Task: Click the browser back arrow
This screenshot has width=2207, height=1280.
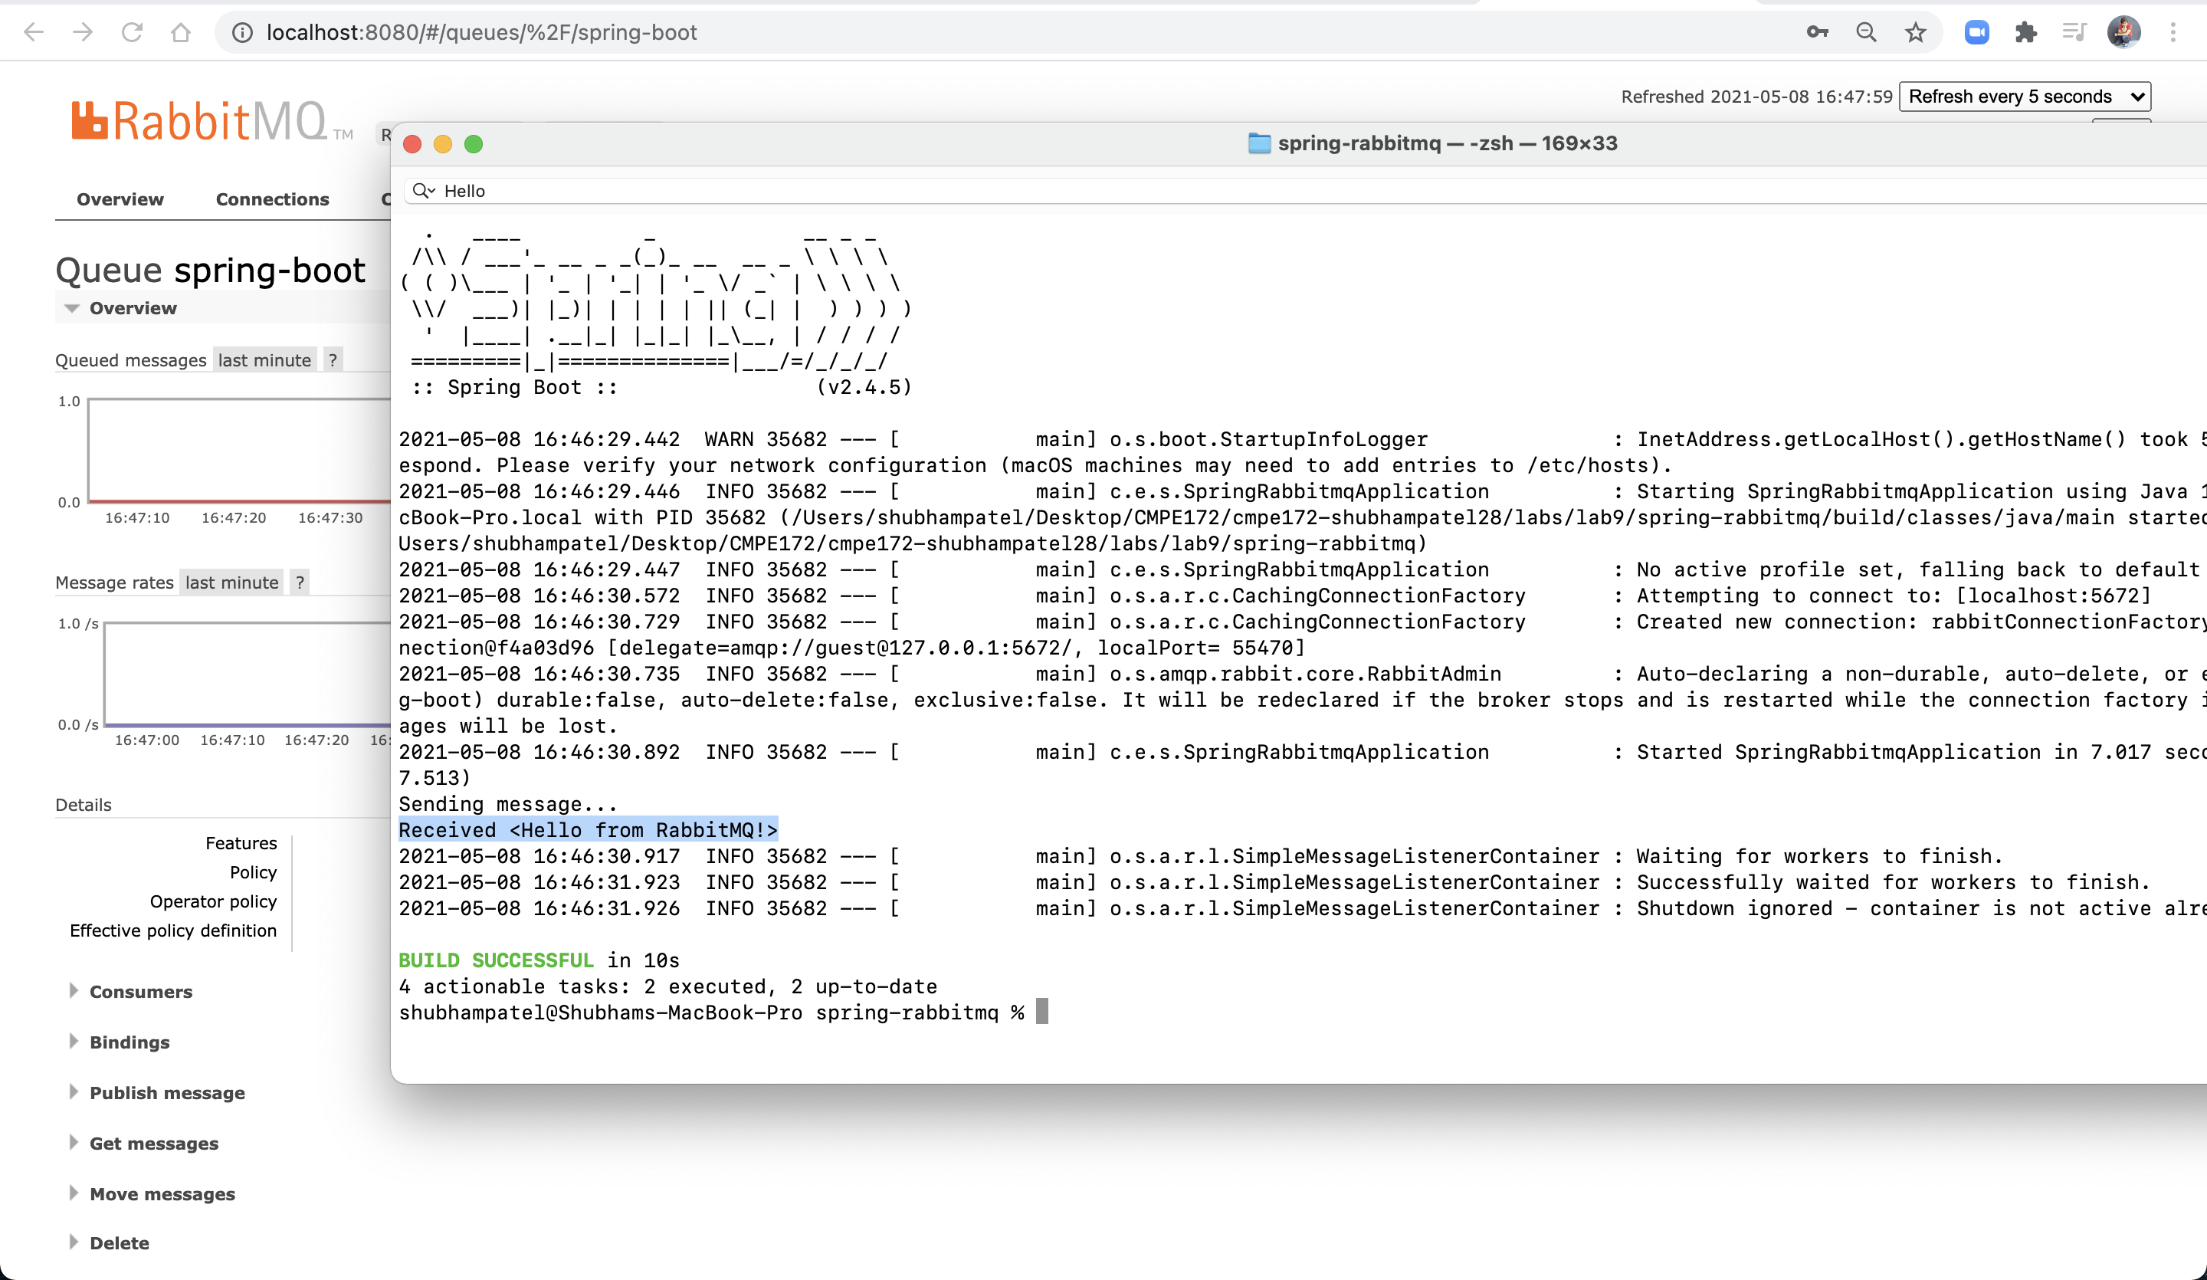Action: [x=33, y=32]
